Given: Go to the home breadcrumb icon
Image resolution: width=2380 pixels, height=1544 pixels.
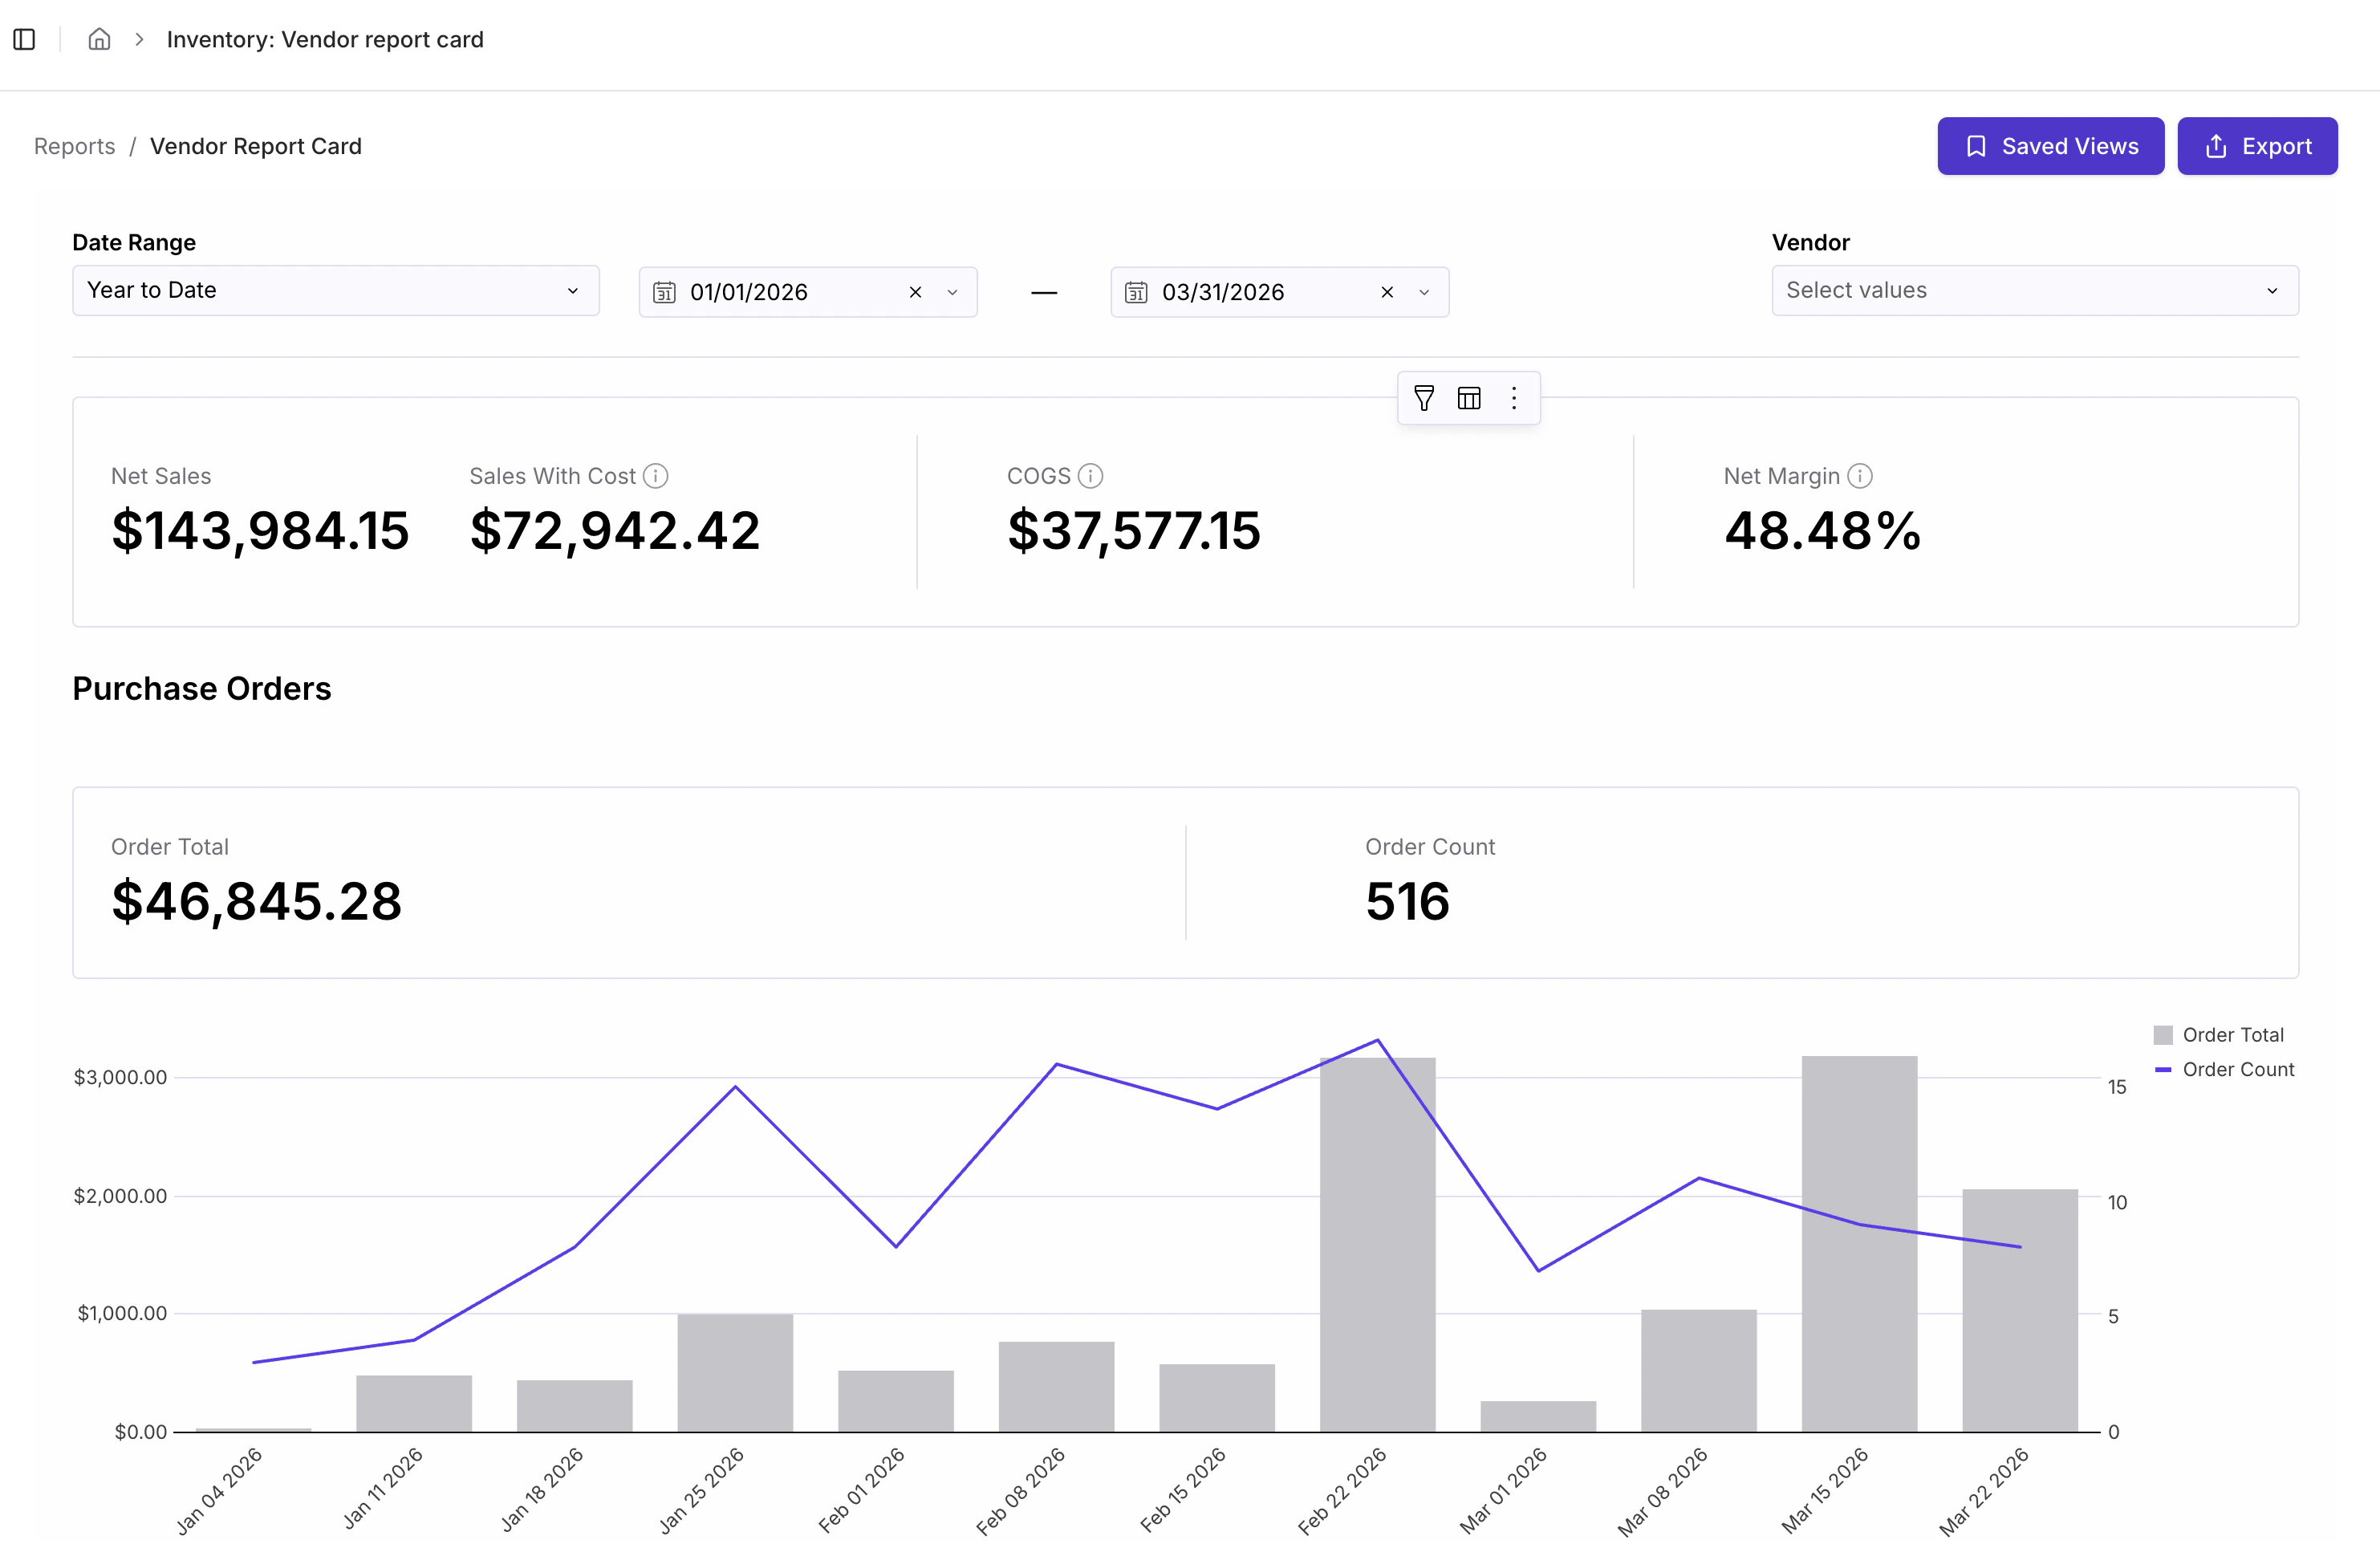Looking at the screenshot, I should 99,39.
